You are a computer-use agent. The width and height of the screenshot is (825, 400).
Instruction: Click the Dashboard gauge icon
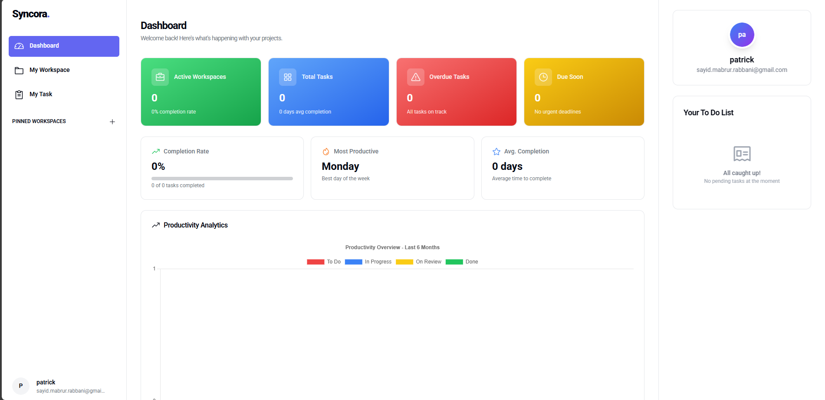point(19,46)
